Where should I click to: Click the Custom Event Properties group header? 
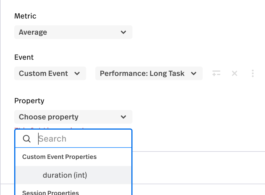(59, 157)
